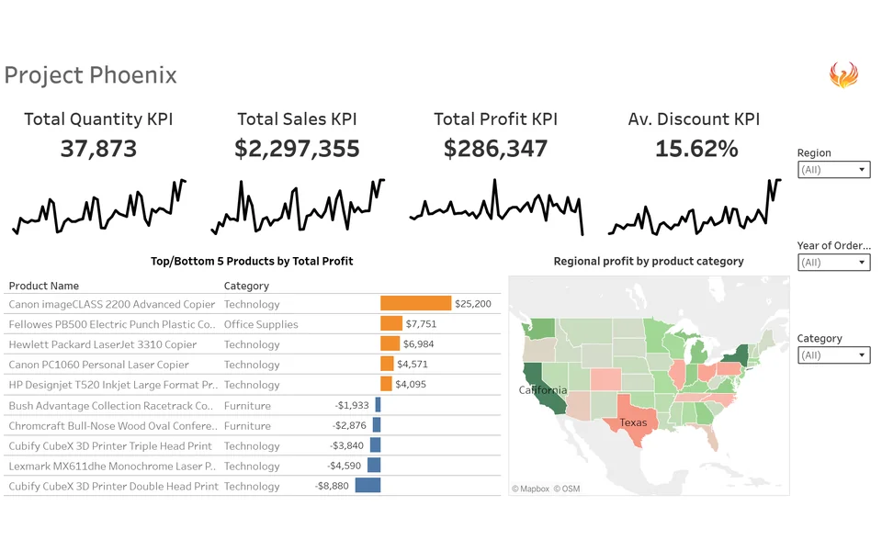Select the Total Profit value $286,347

click(495, 149)
